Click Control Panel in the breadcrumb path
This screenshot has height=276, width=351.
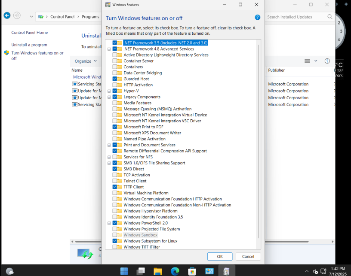point(62,17)
